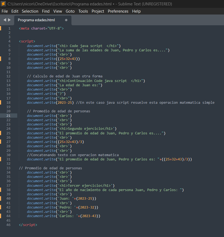The height and width of the screenshot is (237, 224).
Task: Click 'La suma de las edades' string
Action: pos(112,50)
